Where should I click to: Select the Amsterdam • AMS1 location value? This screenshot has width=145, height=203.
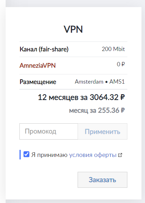pyautogui.click(x=100, y=82)
